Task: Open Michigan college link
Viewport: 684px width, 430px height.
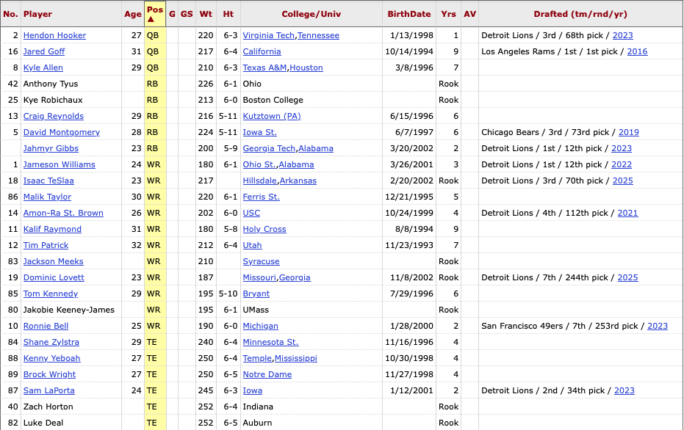Action: coord(260,326)
